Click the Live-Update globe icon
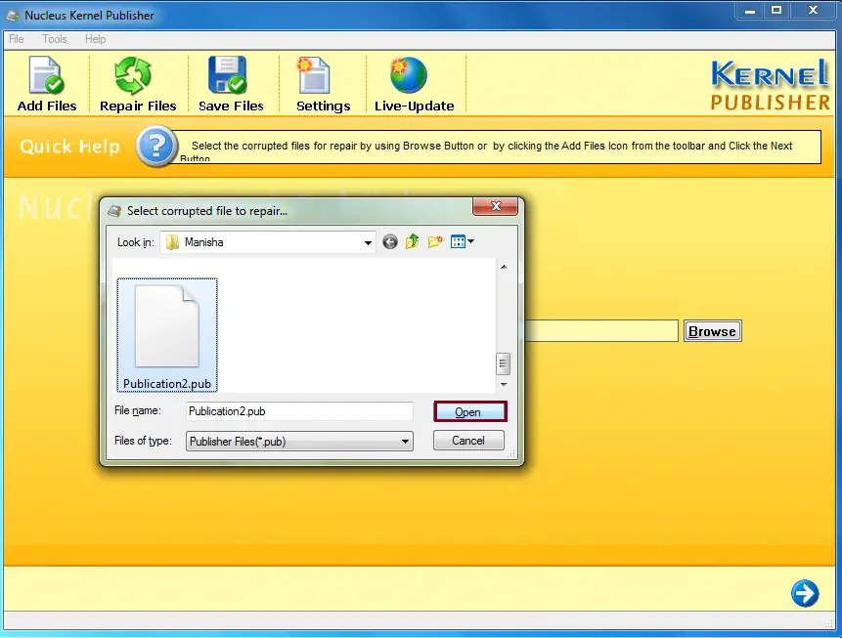 [408, 75]
